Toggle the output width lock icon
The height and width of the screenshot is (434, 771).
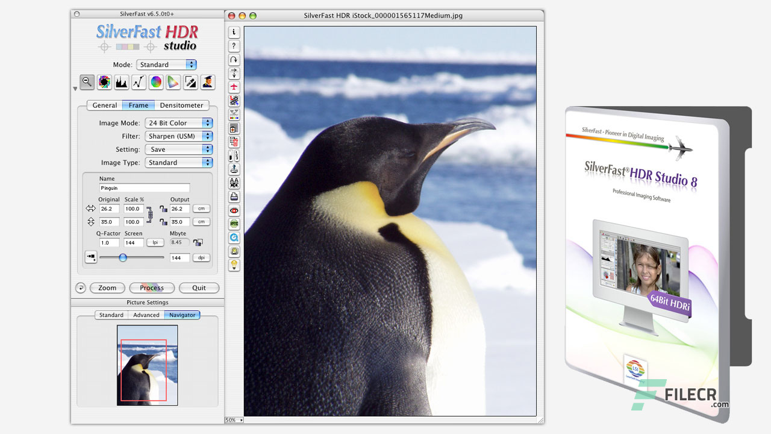pyautogui.click(x=163, y=209)
